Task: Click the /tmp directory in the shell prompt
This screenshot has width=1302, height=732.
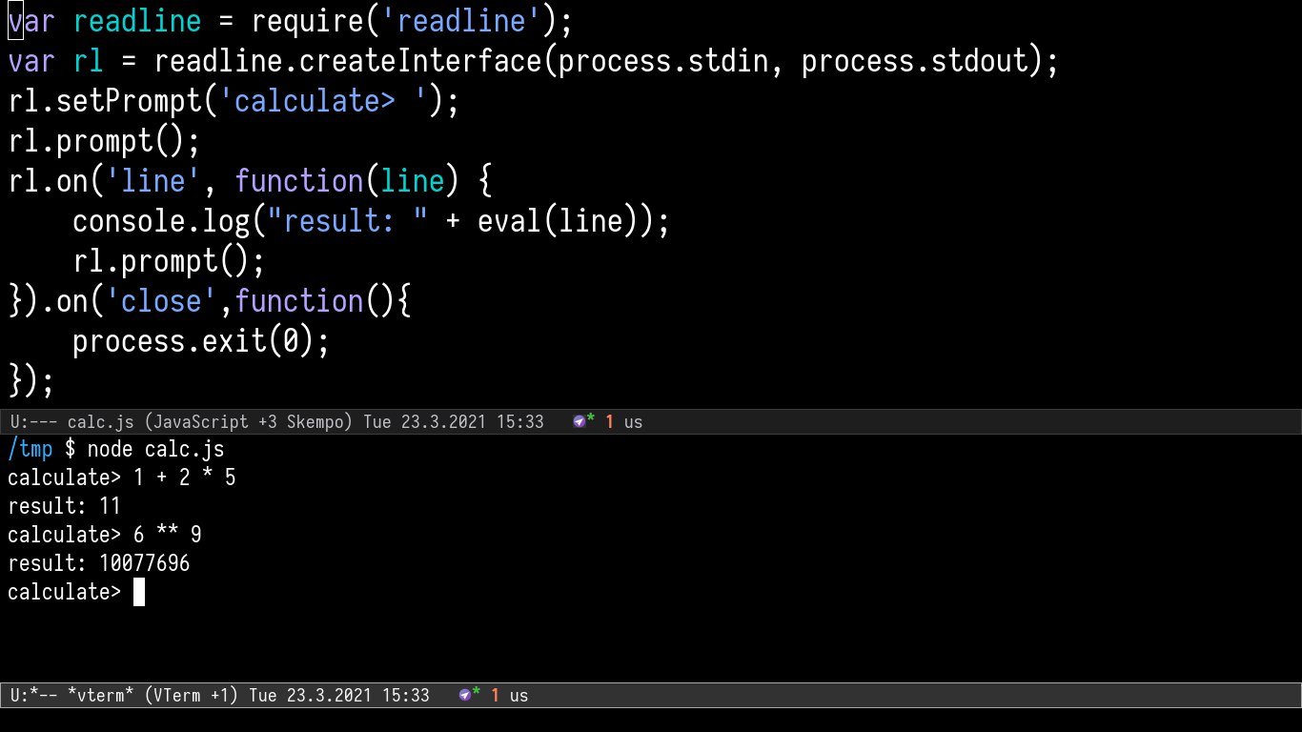Action: point(31,449)
